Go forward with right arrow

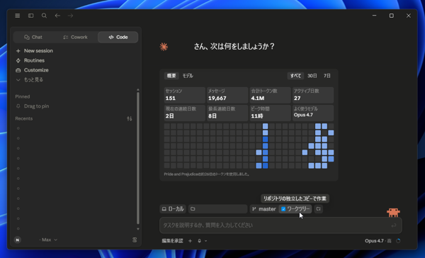tap(70, 16)
